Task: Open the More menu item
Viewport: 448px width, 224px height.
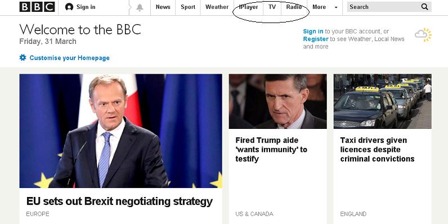Action: 319,7
